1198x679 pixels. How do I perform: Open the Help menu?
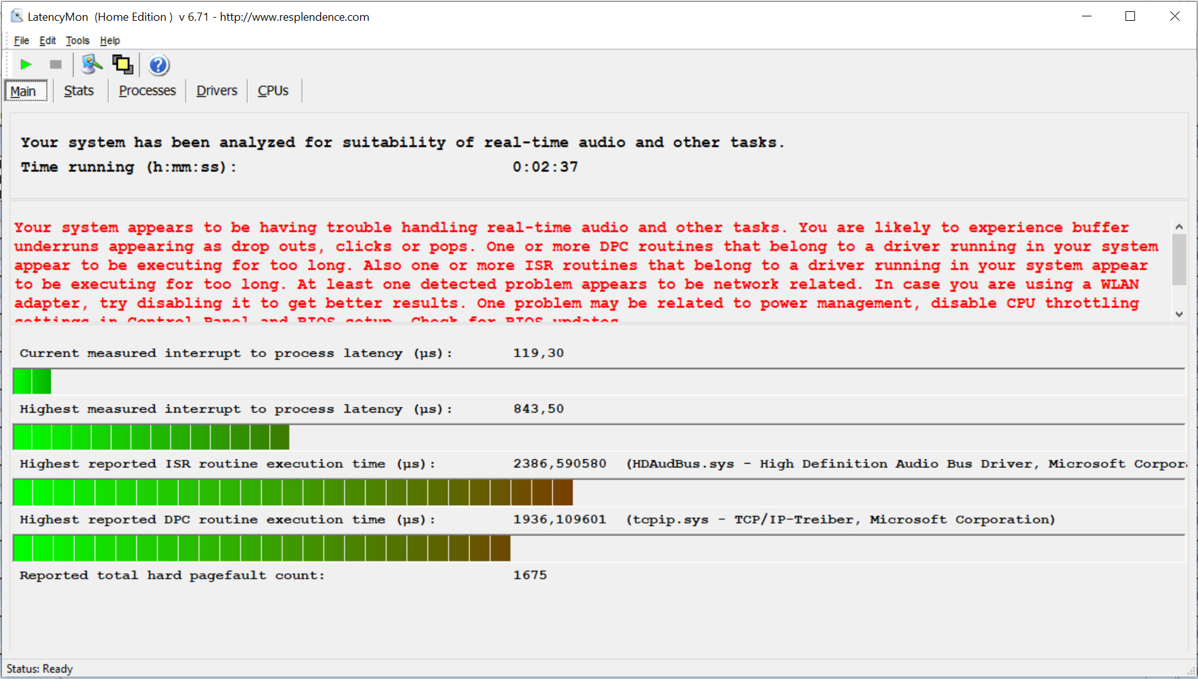tap(110, 40)
